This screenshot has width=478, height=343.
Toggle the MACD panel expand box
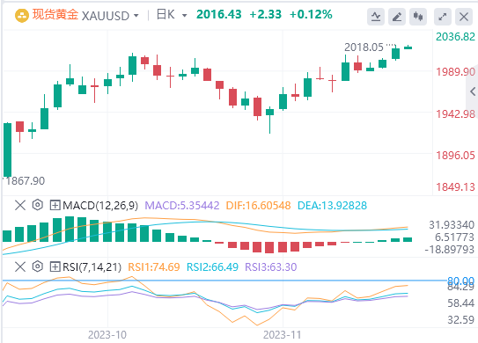pyautogui.click(x=55, y=205)
